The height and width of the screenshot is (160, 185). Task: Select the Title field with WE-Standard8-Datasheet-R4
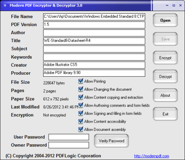(x=94, y=41)
